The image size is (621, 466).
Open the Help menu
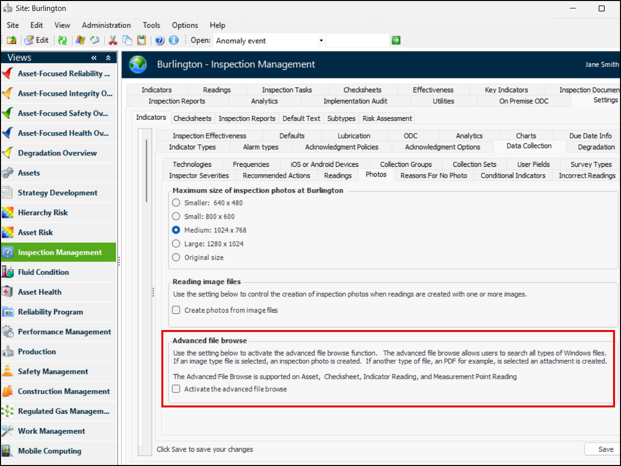point(217,25)
